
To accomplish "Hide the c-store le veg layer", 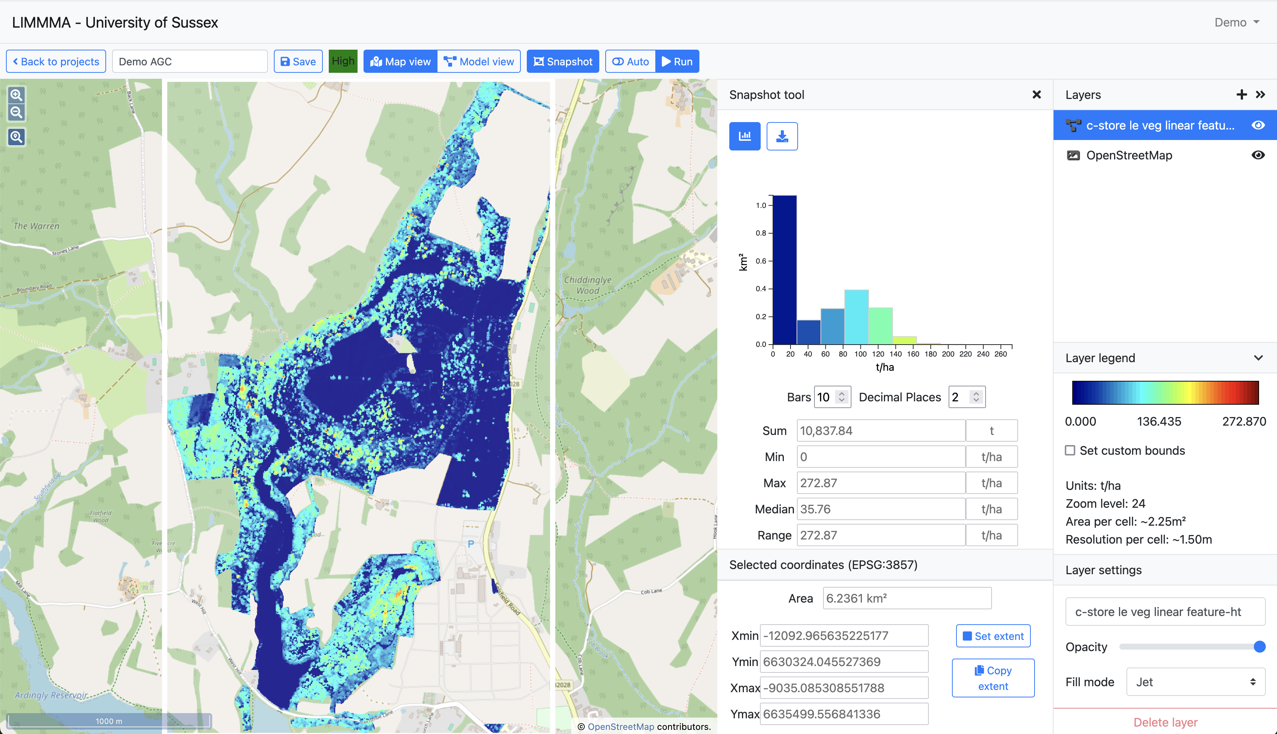I will pyautogui.click(x=1258, y=125).
